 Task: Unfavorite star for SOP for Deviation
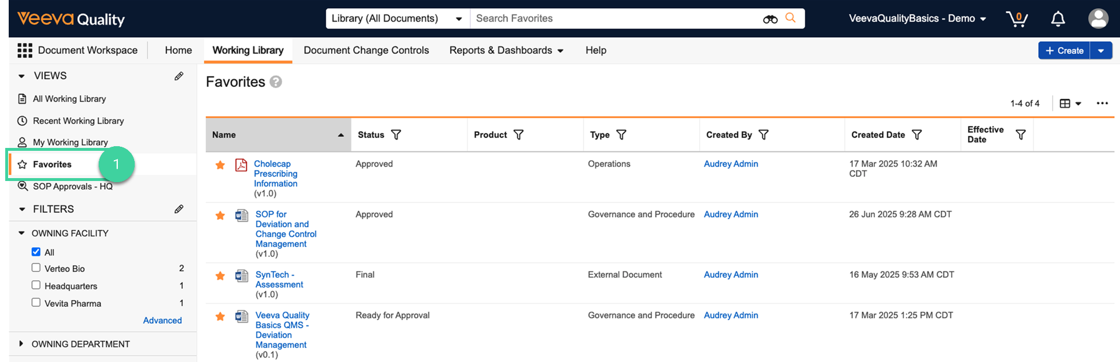pos(220,216)
